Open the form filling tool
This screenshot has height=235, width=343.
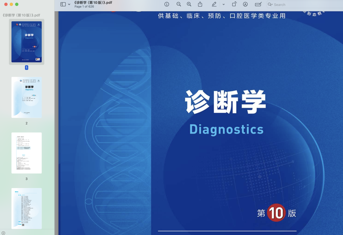258,4
